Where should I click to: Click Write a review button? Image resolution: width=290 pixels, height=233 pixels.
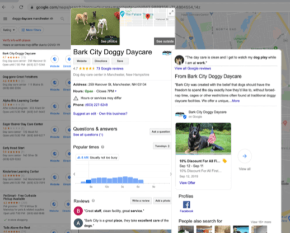(x=141, y=201)
